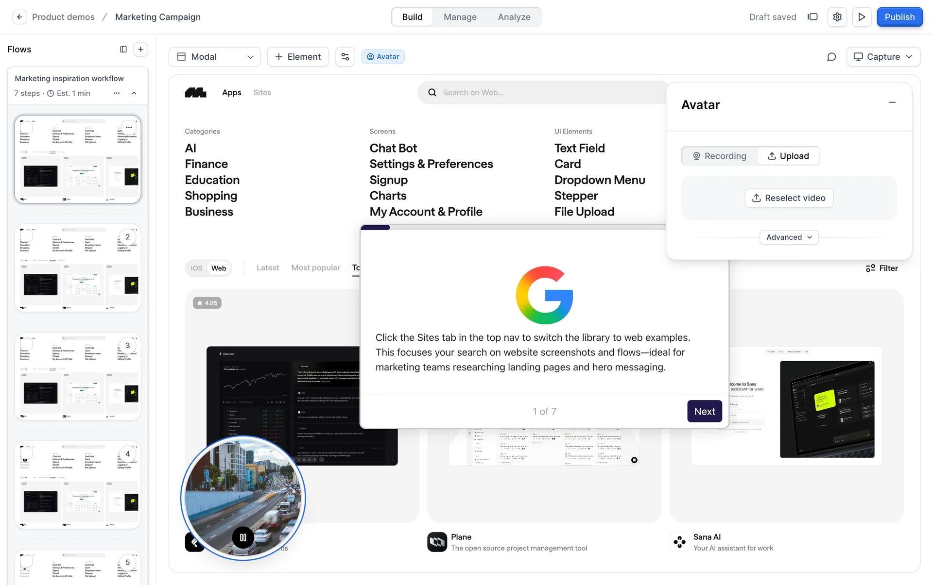Image resolution: width=933 pixels, height=585 pixels.
Task: Expand the Advanced avatar options
Action: (789, 237)
